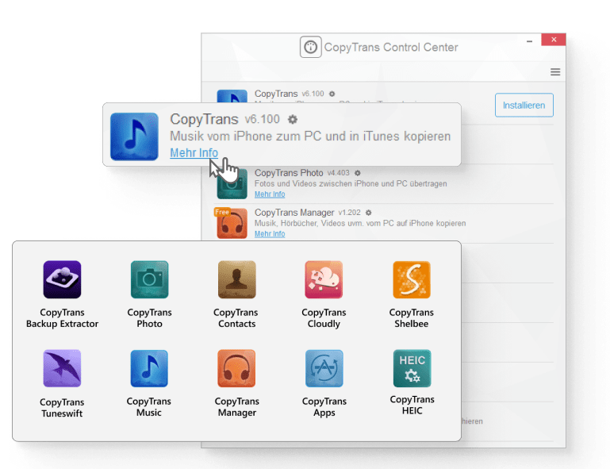Click the 'CopyTrans Backup Extractor' label

[x=62, y=318]
